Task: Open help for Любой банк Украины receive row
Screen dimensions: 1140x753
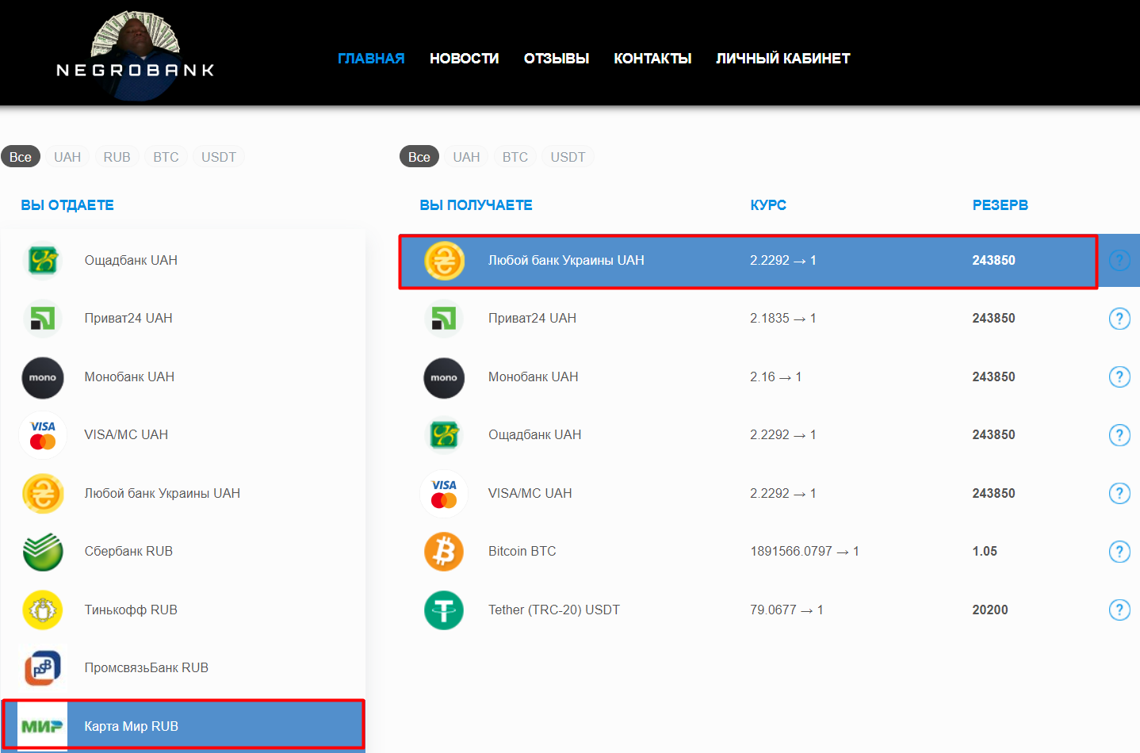Action: click(x=1119, y=260)
